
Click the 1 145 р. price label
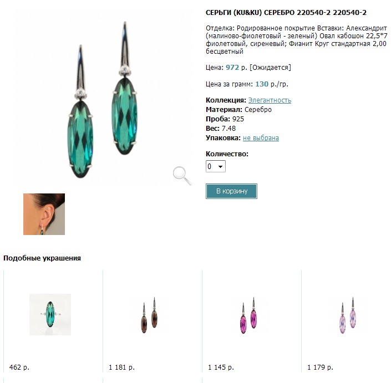click(x=221, y=367)
